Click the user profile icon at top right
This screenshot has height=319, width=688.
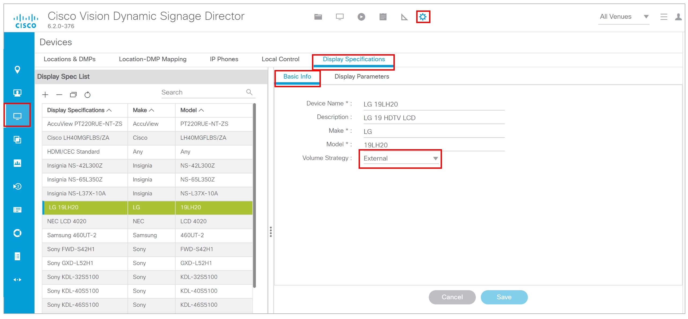678,17
